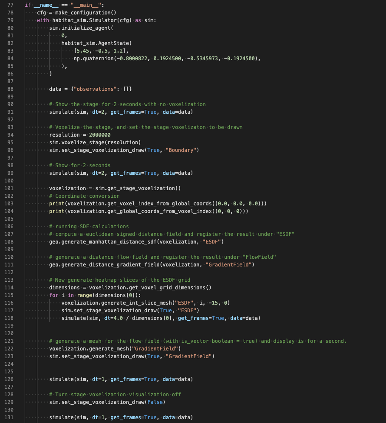Click 'sim.initialize_agent(' on line 80

81,28
